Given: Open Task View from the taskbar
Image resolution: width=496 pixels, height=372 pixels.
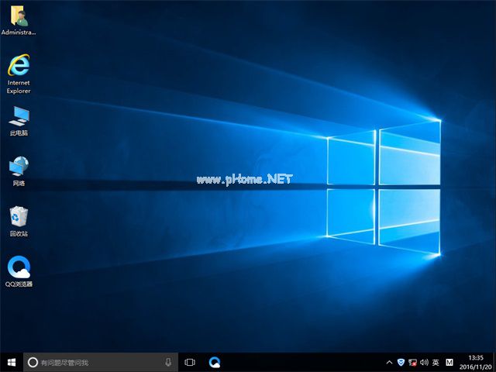Looking at the screenshot, I should pos(190,362).
